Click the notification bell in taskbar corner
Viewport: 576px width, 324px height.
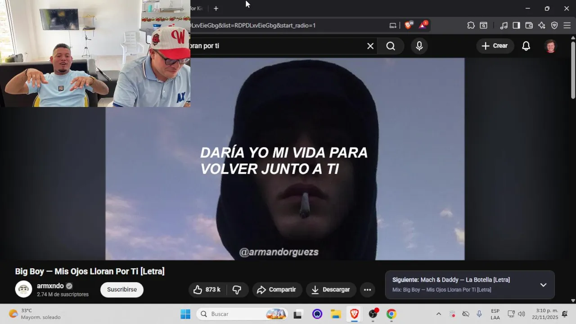(565, 314)
